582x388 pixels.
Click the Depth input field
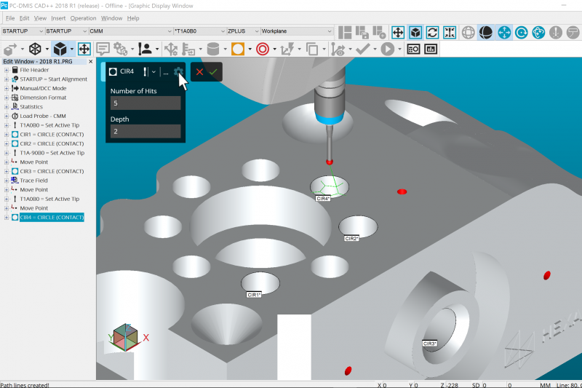pos(145,132)
